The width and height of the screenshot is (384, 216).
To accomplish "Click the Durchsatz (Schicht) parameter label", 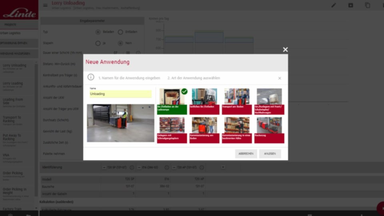I will click(56, 120).
